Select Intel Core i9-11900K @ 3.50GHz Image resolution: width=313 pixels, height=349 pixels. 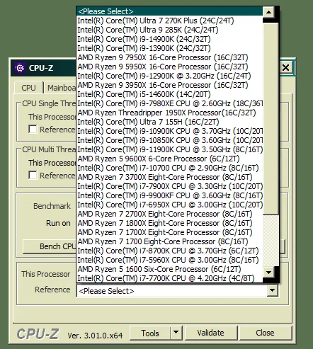pyautogui.click(x=169, y=149)
